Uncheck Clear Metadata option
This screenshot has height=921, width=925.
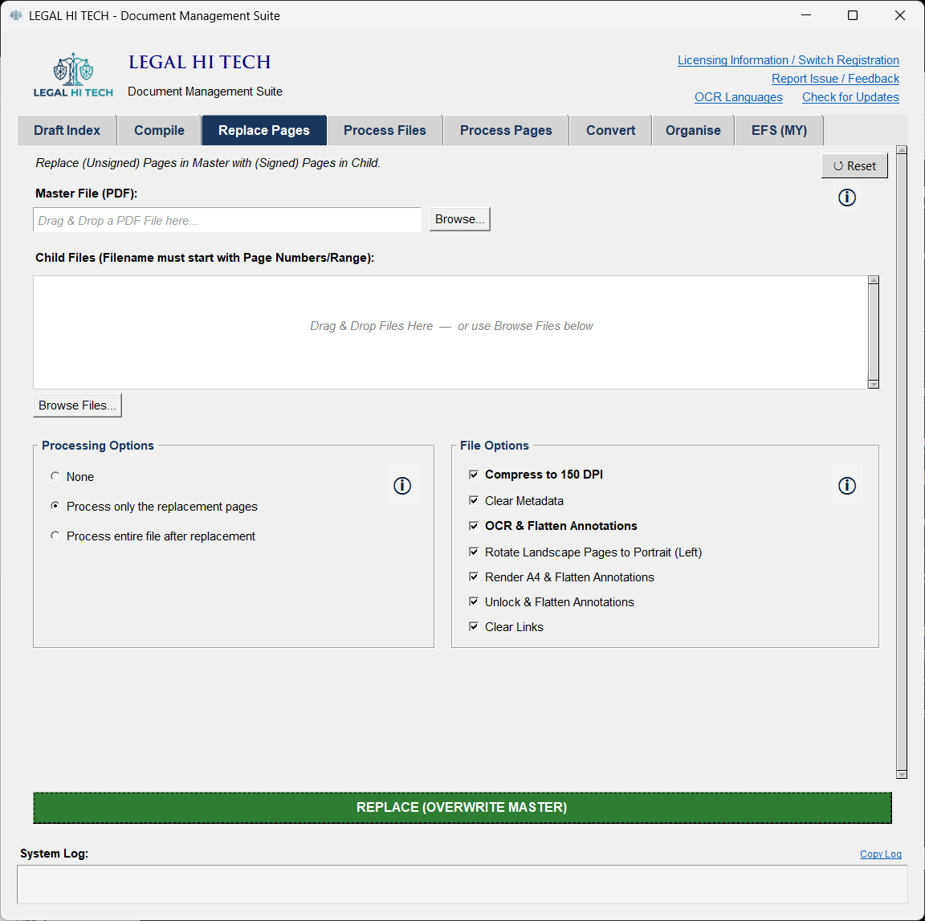473,500
